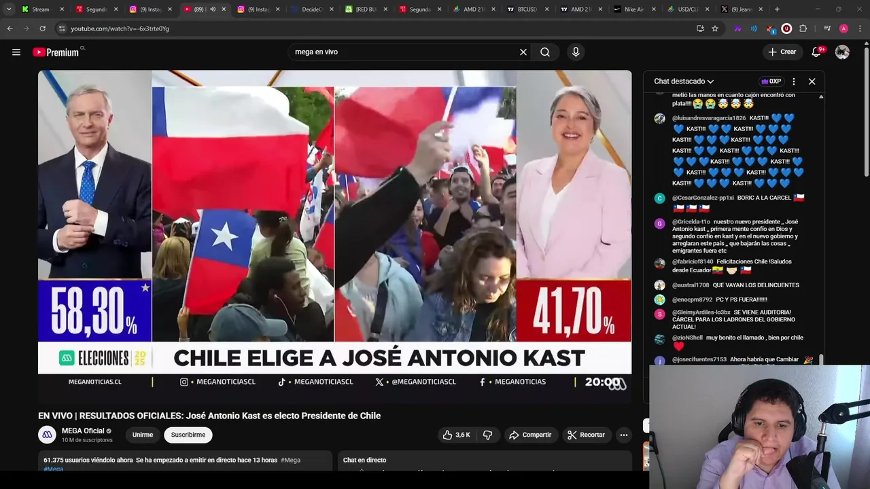The width and height of the screenshot is (870, 489).
Task: Click the Recortar clip button
Action: (586, 435)
